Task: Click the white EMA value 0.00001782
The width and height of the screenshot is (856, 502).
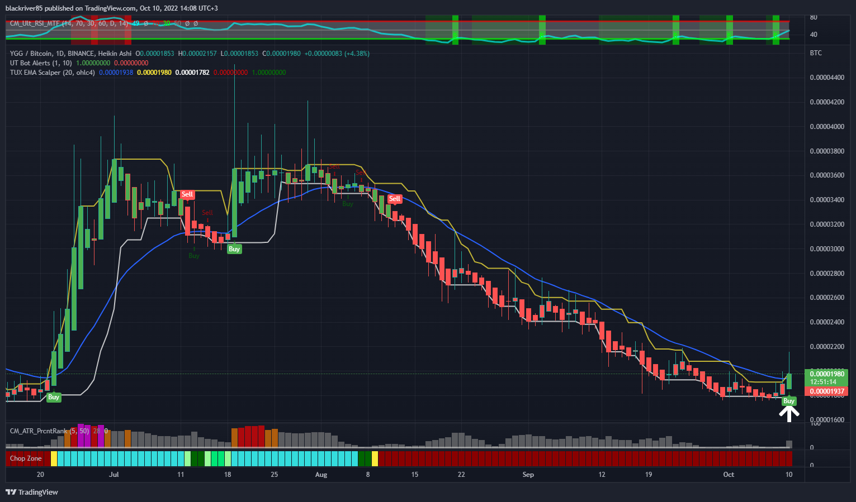Action: (x=192, y=73)
